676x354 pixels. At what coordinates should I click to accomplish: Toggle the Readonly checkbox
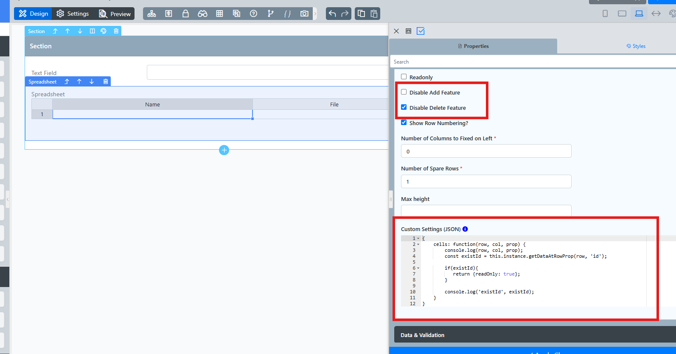tap(404, 77)
